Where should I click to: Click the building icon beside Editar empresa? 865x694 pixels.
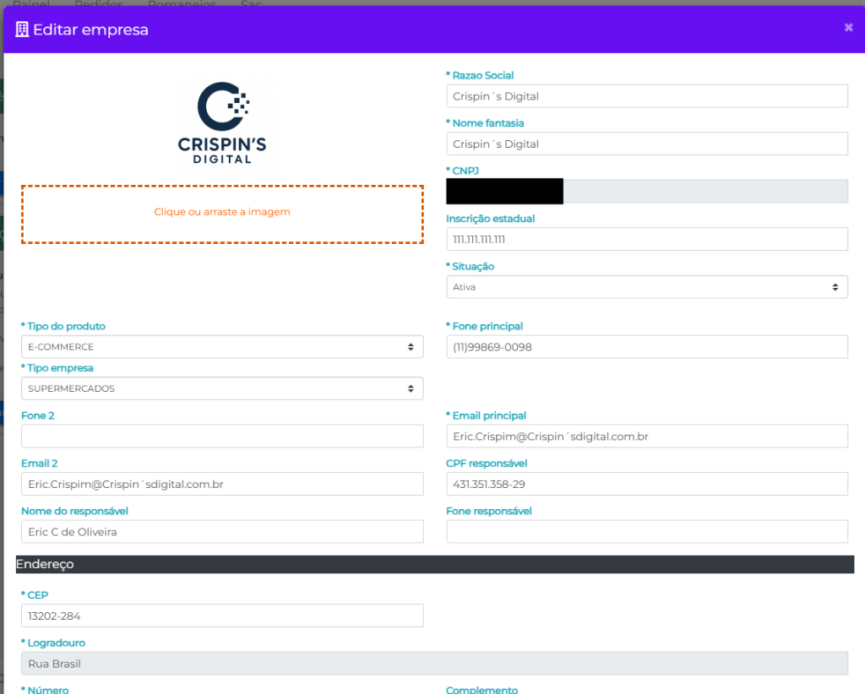(x=22, y=30)
